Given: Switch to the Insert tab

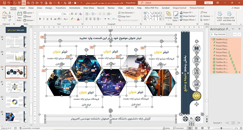Looking at the screenshot, I should click(22, 8).
